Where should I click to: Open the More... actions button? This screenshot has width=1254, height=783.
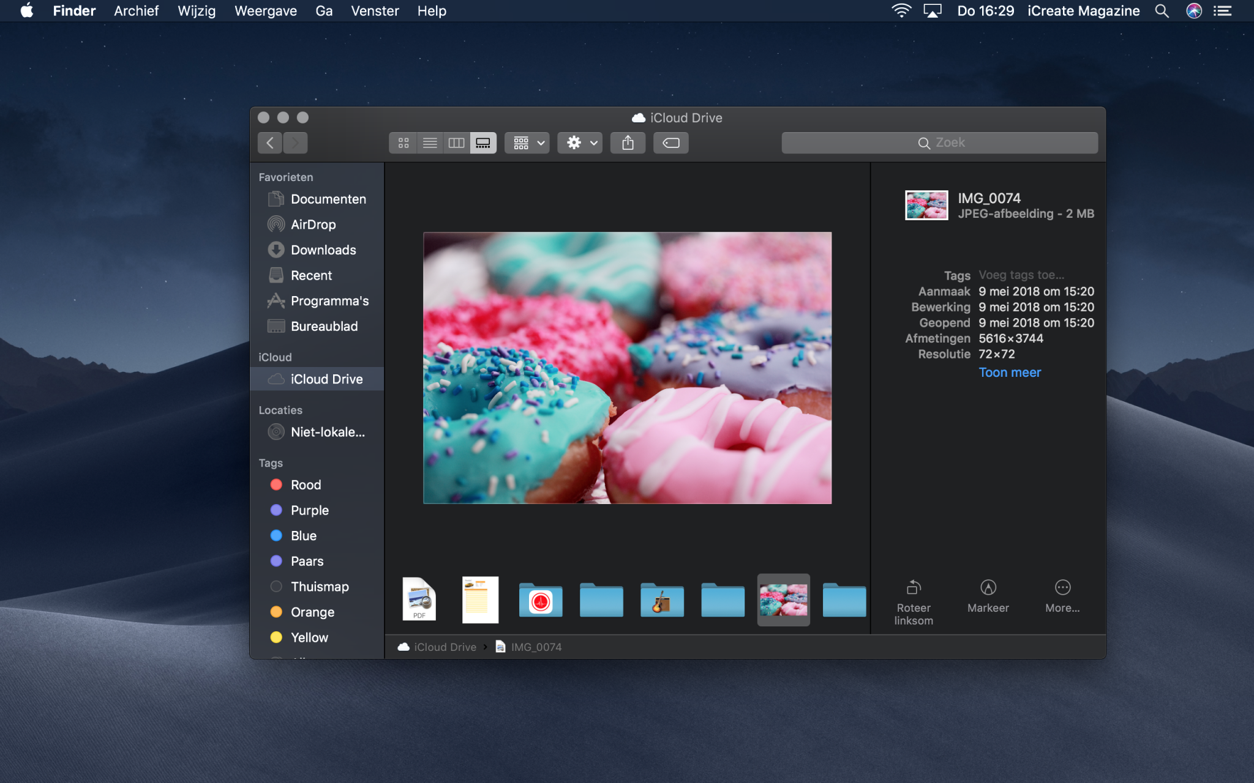1062,588
